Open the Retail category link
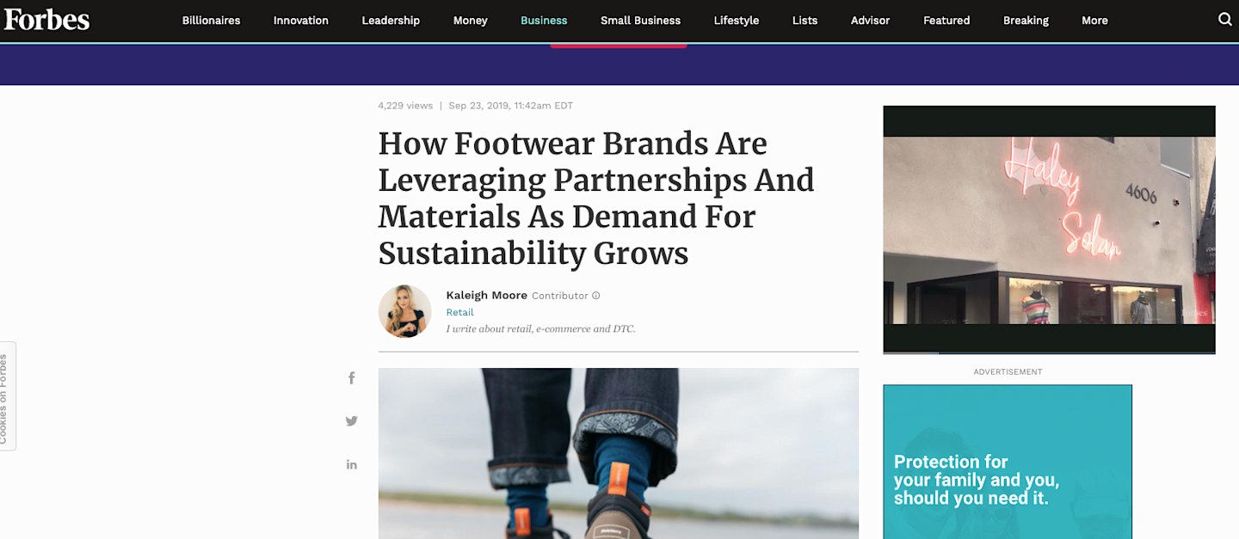 pyautogui.click(x=459, y=312)
